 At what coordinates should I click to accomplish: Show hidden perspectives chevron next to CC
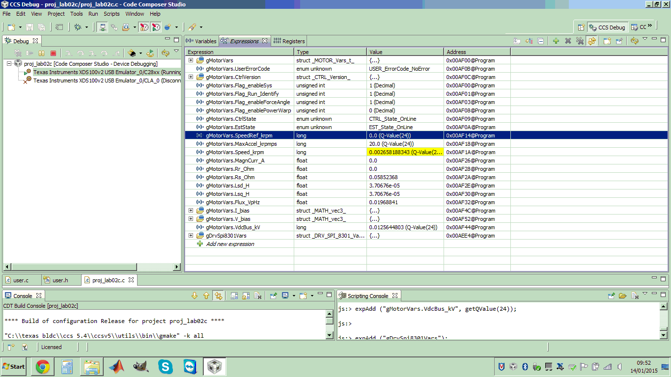650,25
